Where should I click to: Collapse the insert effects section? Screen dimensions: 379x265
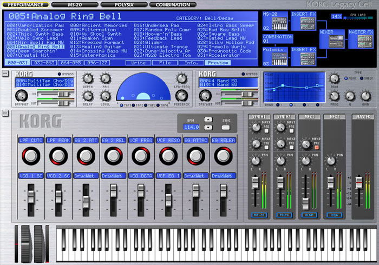(x=5, y=74)
